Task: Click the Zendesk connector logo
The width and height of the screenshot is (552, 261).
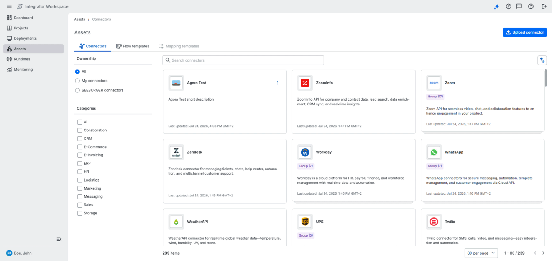Action: (176, 152)
